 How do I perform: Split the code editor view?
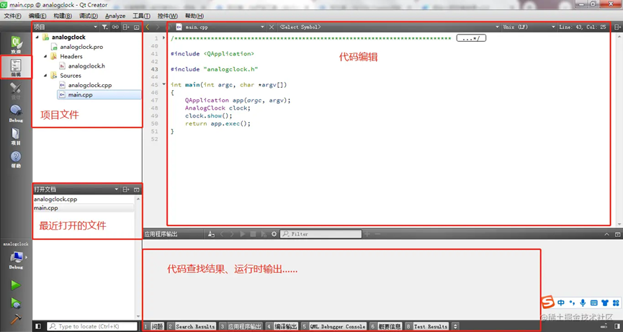[617, 27]
